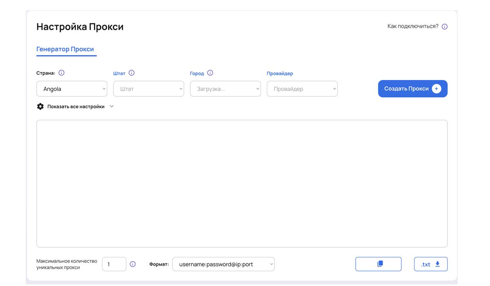Open the Провайдер dropdown
490x286 pixels.
coord(302,89)
